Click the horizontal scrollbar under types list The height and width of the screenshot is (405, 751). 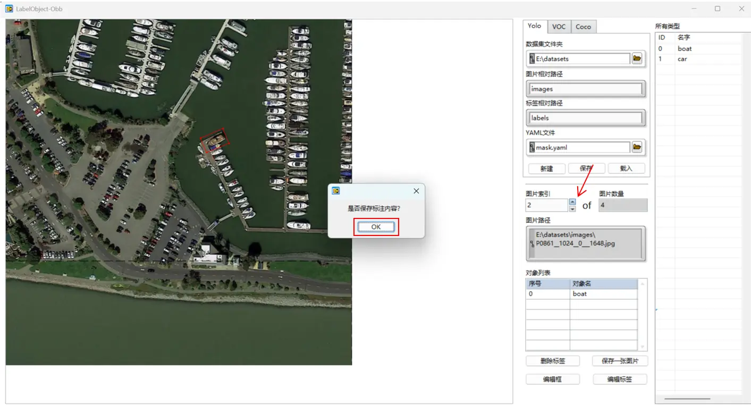click(x=687, y=398)
